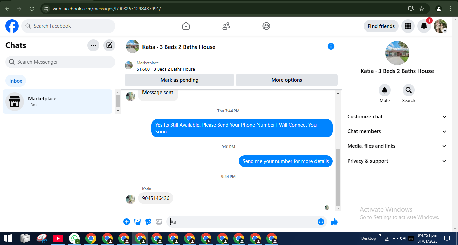Open the Groups icon in top navigation
This screenshot has height=245, width=458.
point(266,26)
